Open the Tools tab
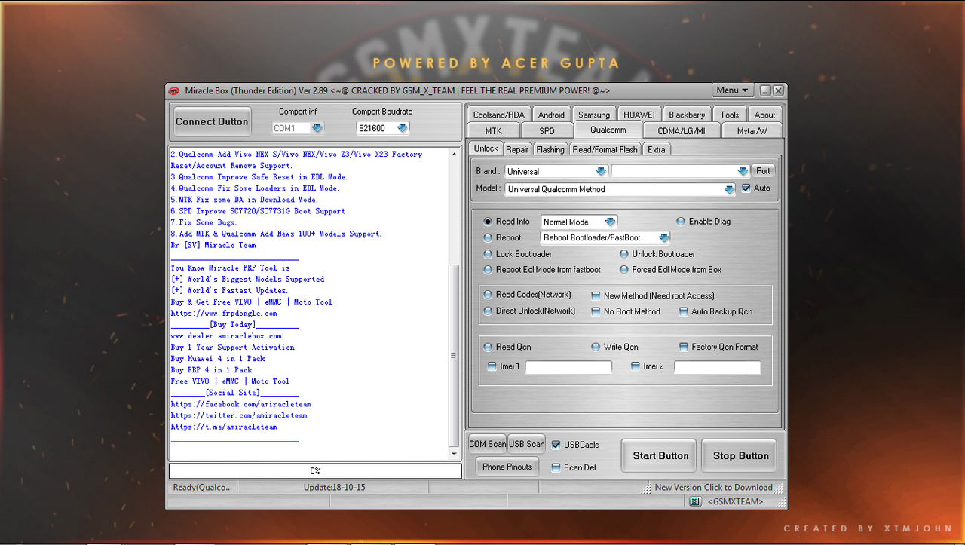965x545 pixels. click(x=730, y=115)
